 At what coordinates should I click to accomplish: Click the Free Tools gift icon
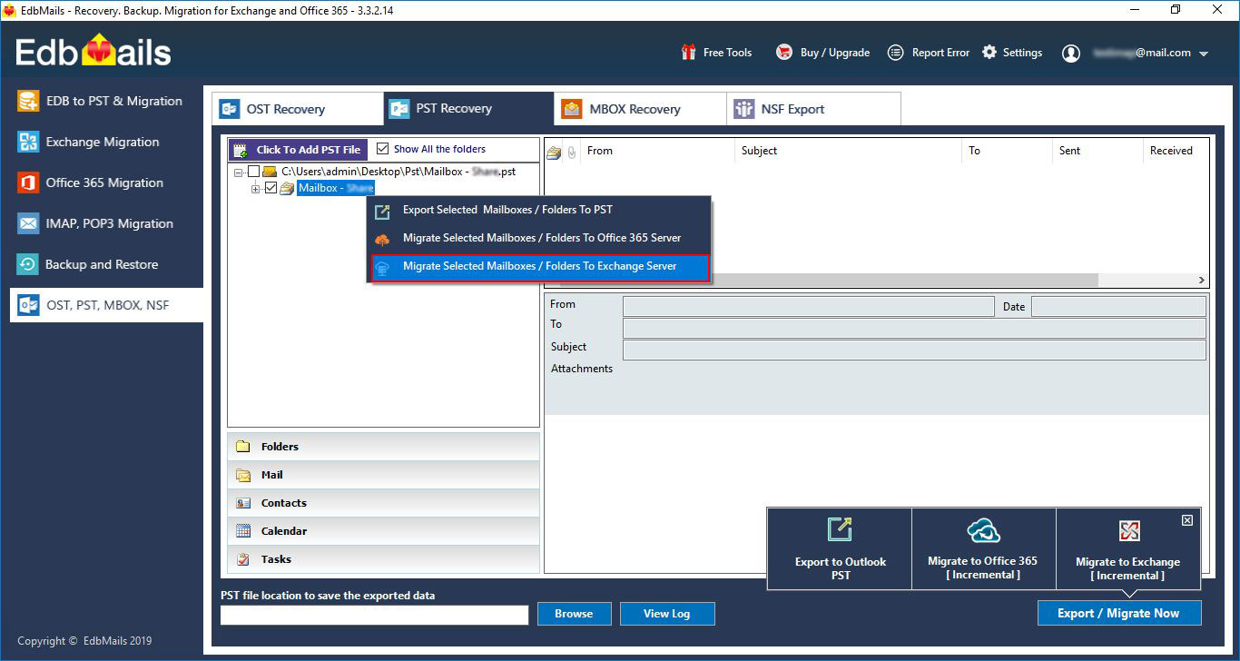click(x=689, y=53)
